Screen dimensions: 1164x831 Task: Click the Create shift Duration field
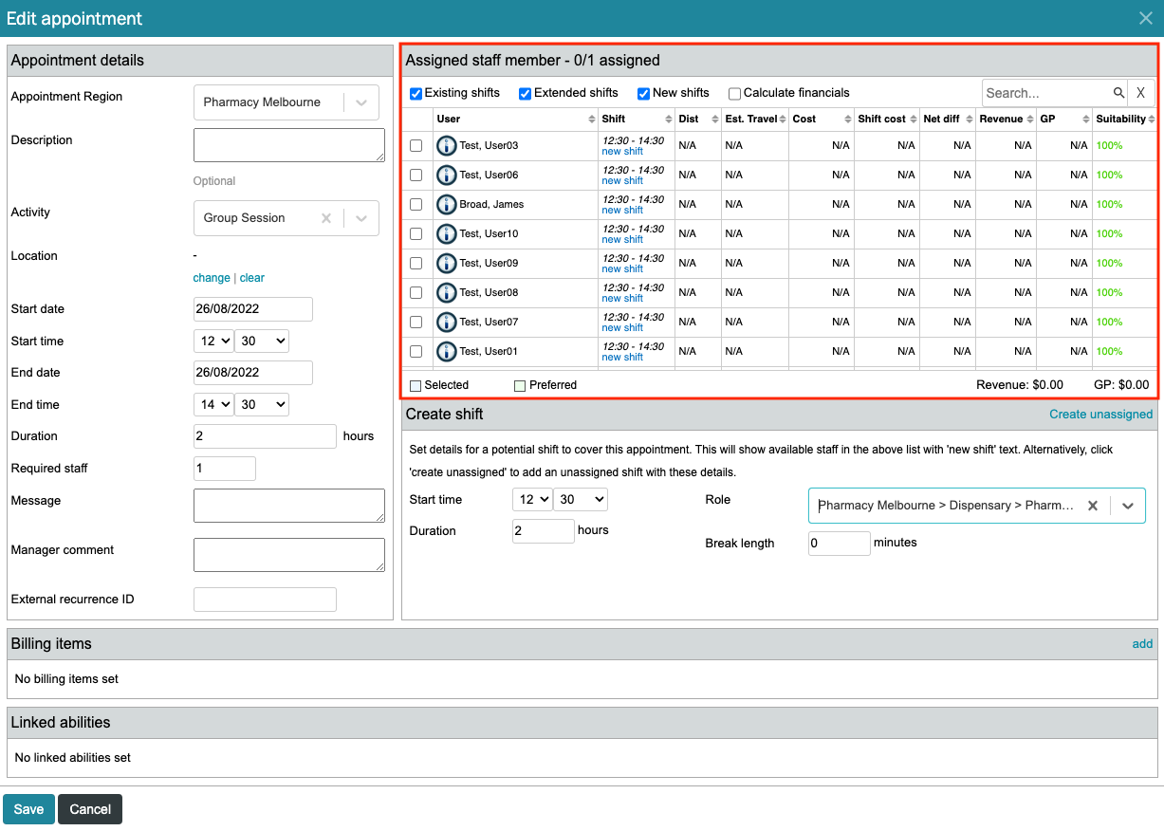[x=544, y=531]
